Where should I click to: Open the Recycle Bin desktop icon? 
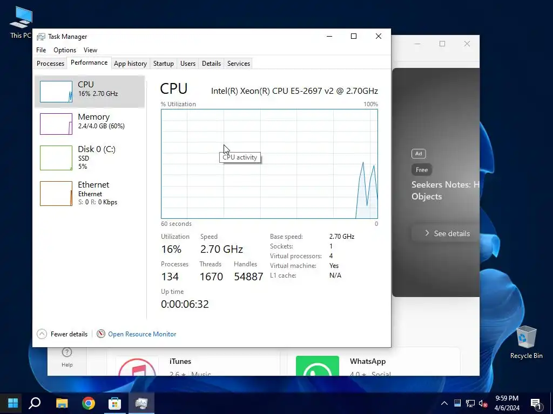coord(526,342)
